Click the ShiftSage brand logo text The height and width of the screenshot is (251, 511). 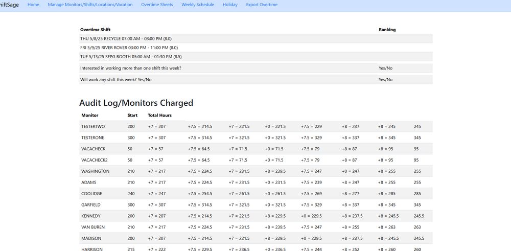pyautogui.click(x=9, y=5)
